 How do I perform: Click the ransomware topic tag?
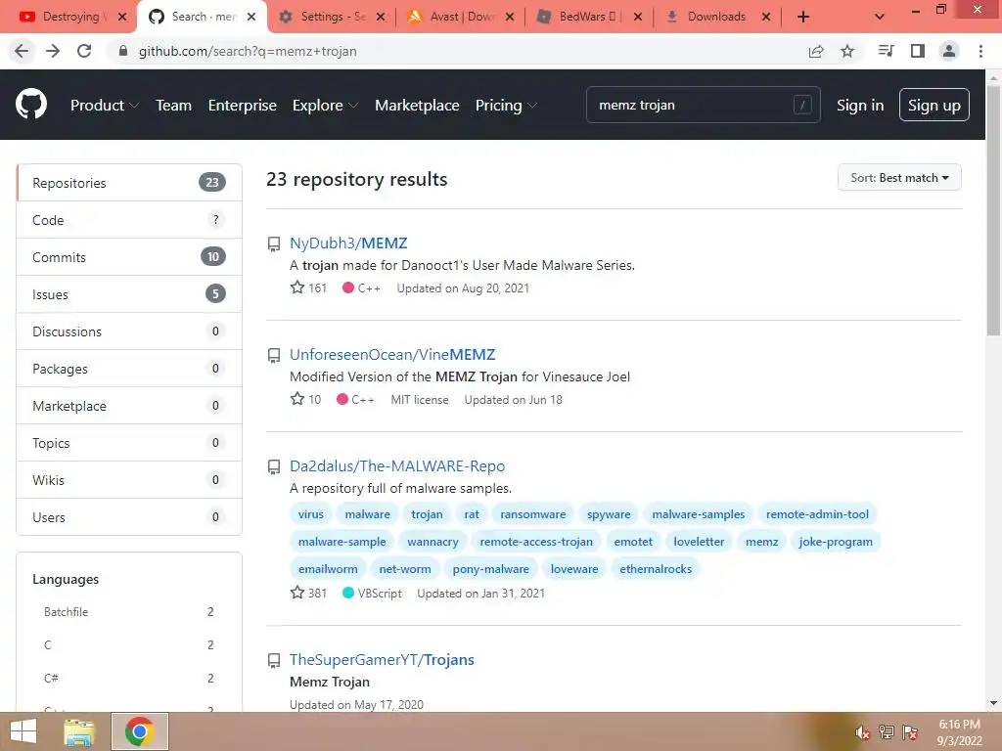pos(533,514)
